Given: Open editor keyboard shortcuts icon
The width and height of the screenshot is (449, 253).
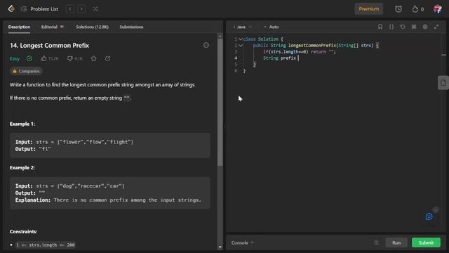Looking at the screenshot, I should (x=414, y=27).
